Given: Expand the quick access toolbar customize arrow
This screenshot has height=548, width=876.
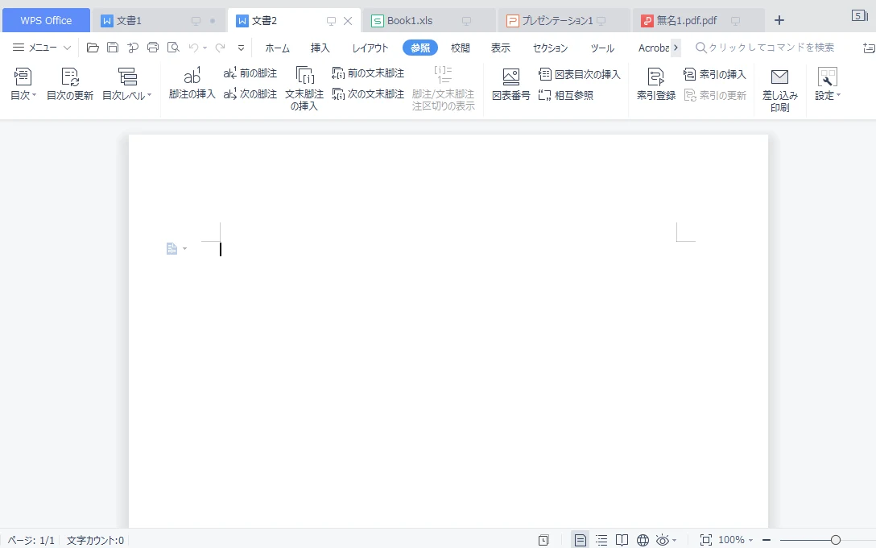Looking at the screenshot, I should click(x=241, y=48).
